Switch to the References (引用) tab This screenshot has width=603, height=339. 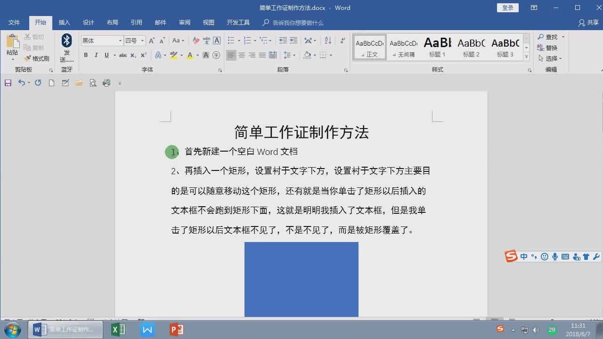tap(137, 22)
